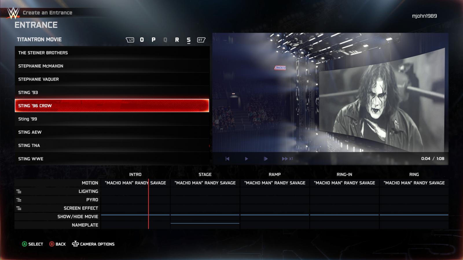
Task: Click the WWE logo
Action: click(x=13, y=13)
